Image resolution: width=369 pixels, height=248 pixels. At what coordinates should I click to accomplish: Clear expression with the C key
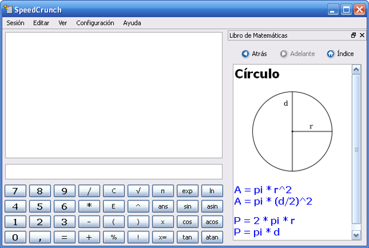pyautogui.click(x=113, y=191)
